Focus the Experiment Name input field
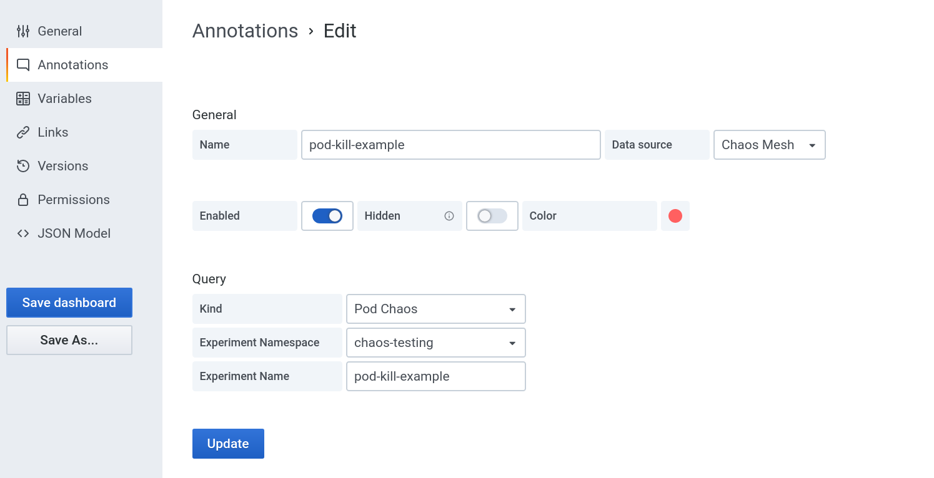Viewport: 934px width, 478px height. point(436,376)
